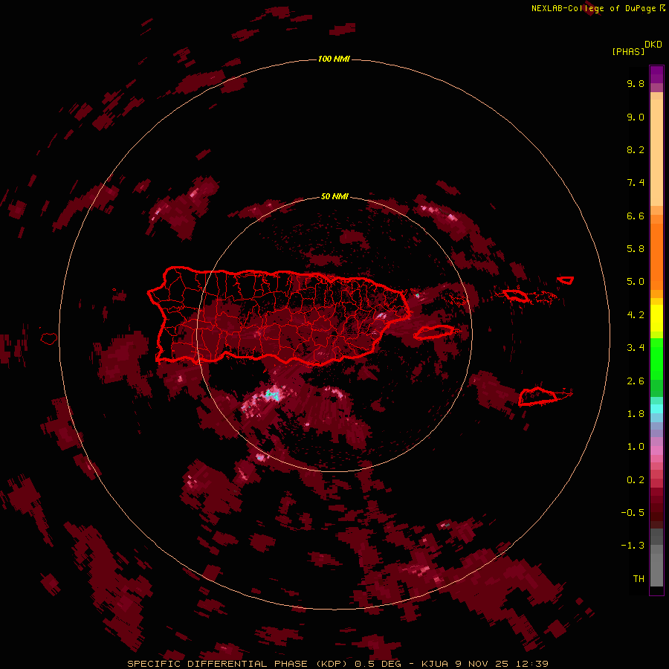Click the TH threshold label on the legend
669x669 pixels.
point(639,579)
